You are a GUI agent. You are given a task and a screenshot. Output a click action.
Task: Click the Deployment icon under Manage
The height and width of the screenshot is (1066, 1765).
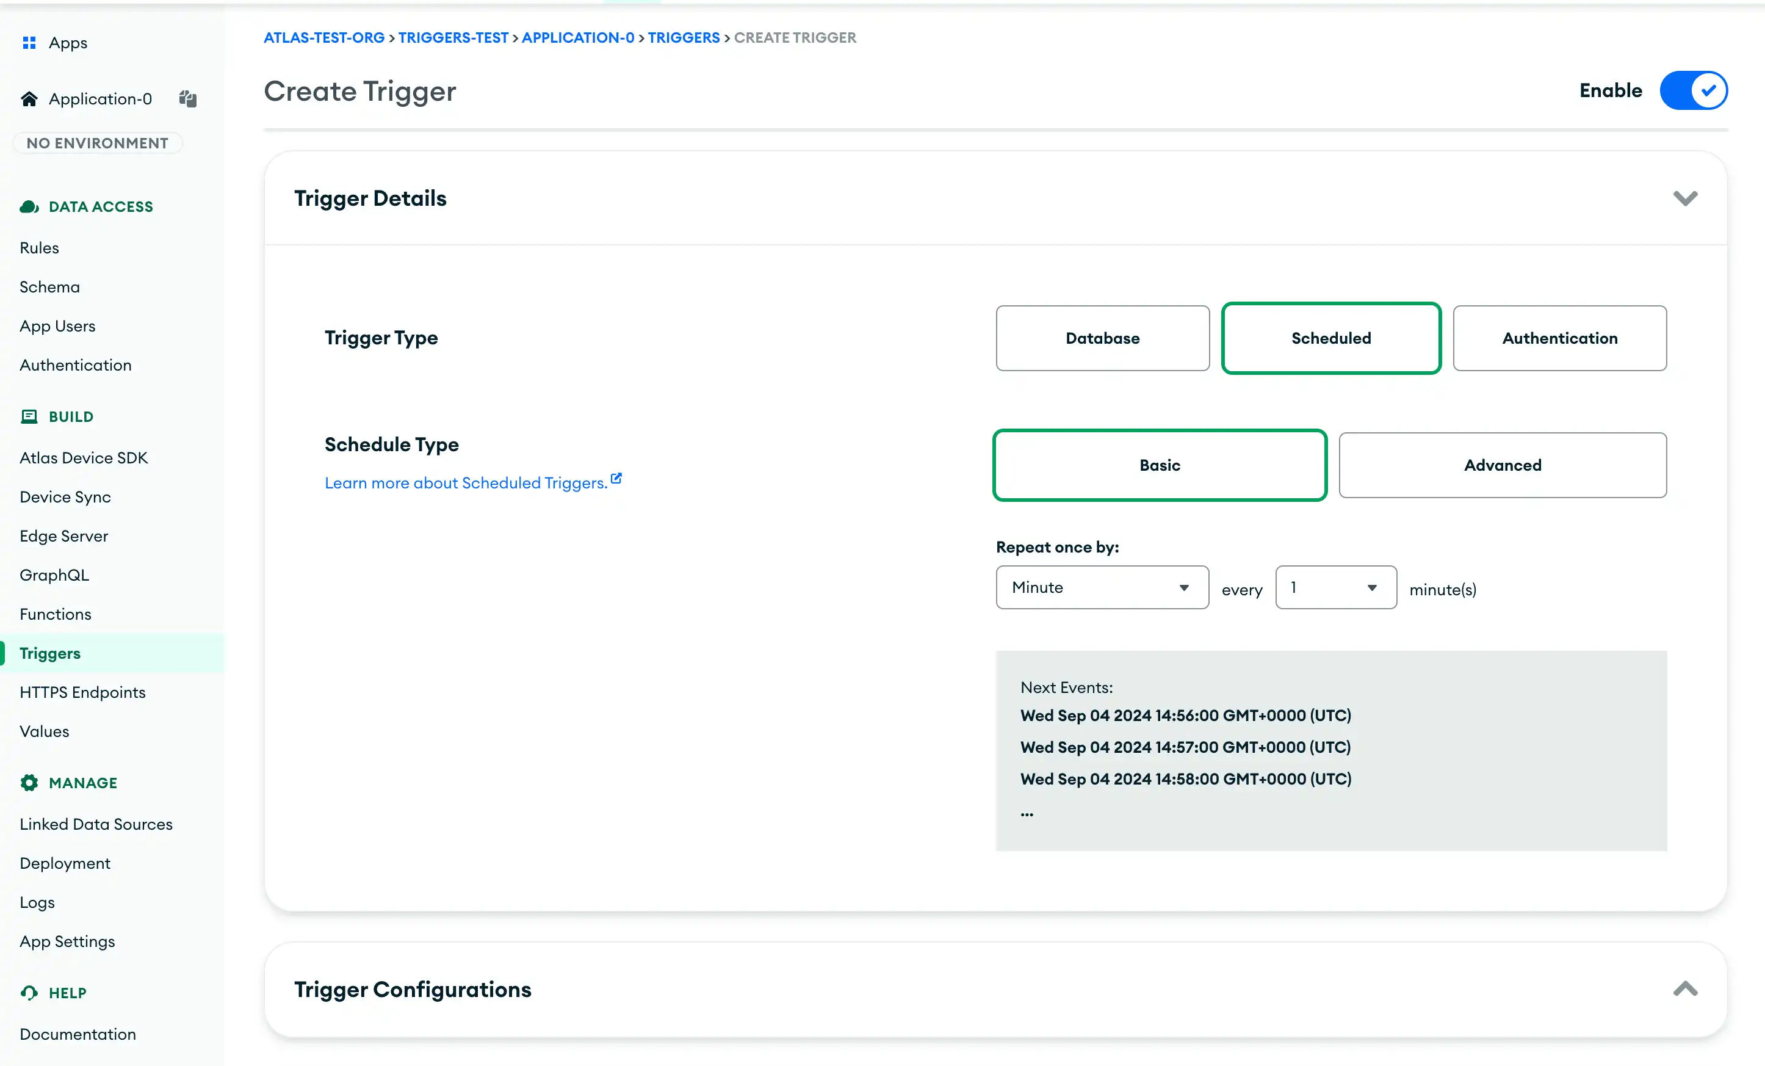click(65, 863)
